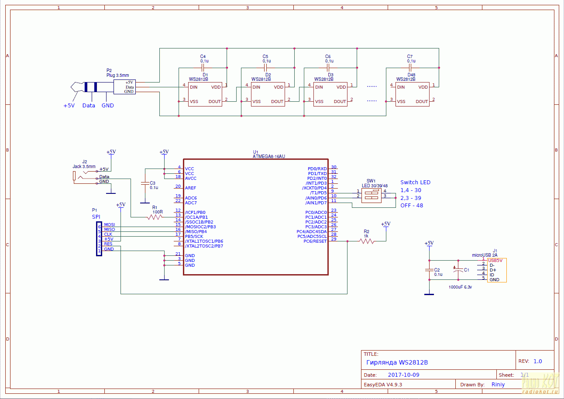564x399 pixels.
Task: Click the date field 2017-10-09
Action: pos(403,375)
